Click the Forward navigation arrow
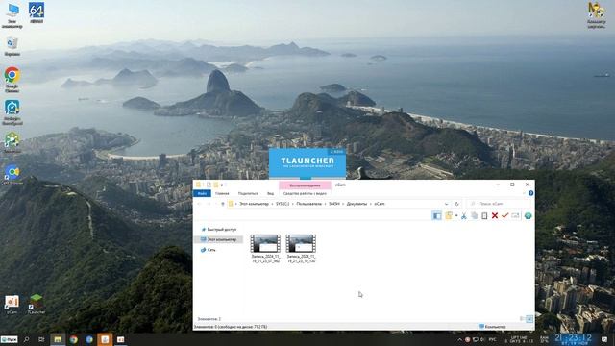This screenshot has height=346, width=615. [209, 204]
